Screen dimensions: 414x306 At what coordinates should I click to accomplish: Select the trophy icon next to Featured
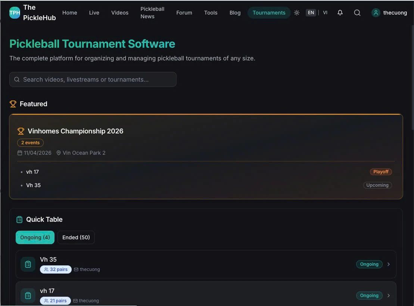[13, 104]
